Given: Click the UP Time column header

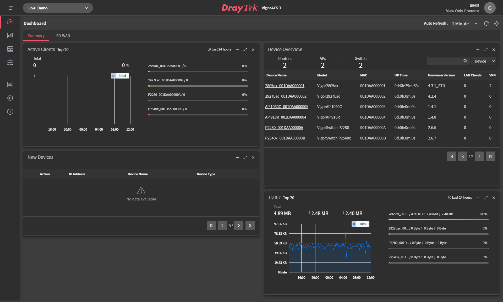Looking at the screenshot, I should click(x=401, y=75).
